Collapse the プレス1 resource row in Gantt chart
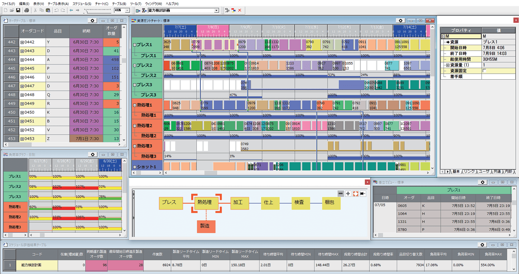 tap(135, 45)
